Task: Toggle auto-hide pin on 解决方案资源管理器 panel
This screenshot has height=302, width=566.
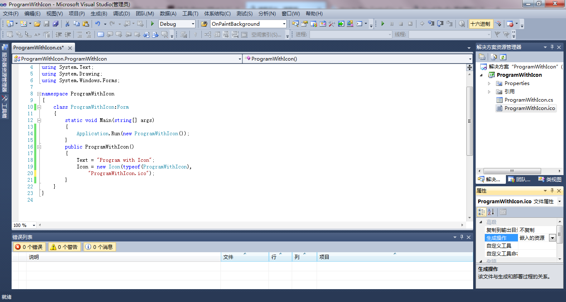Action: pyautogui.click(x=552, y=47)
